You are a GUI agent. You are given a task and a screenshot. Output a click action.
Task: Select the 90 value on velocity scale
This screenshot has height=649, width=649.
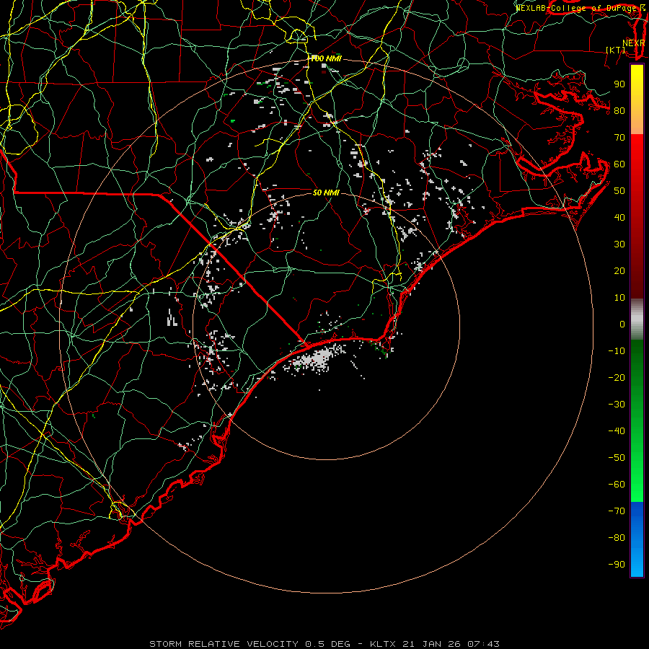coord(619,84)
